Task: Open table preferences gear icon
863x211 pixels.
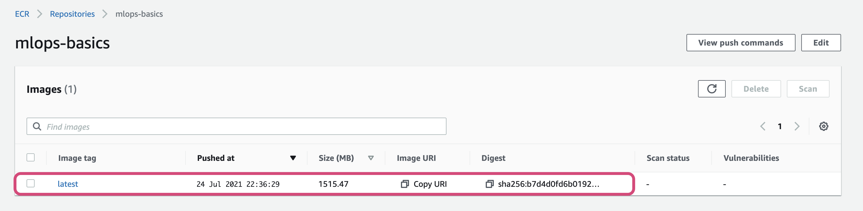Action: (823, 126)
